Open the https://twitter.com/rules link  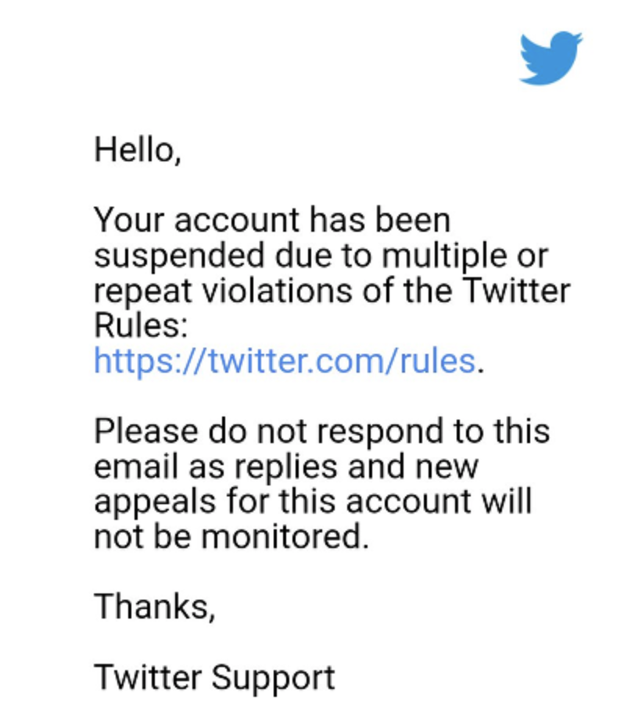click(285, 361)
